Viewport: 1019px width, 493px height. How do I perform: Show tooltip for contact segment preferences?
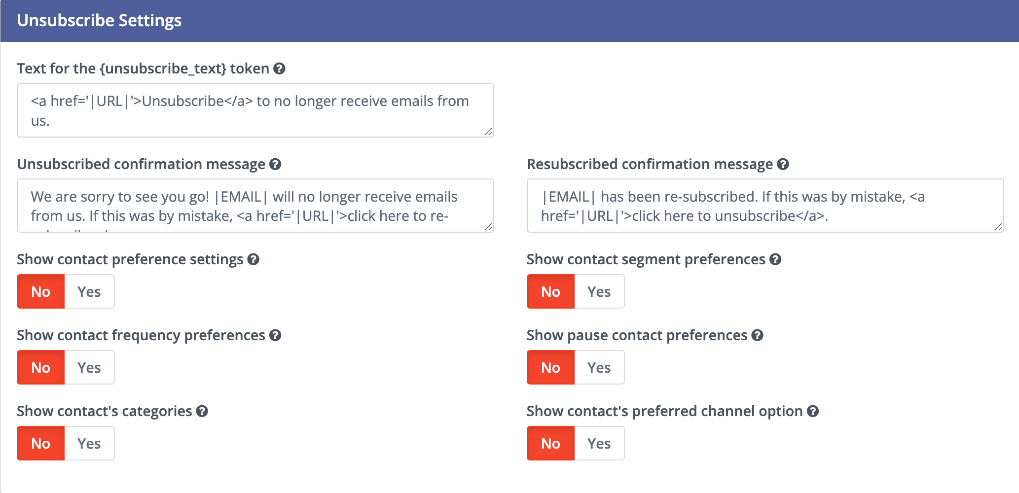[775, 259]
